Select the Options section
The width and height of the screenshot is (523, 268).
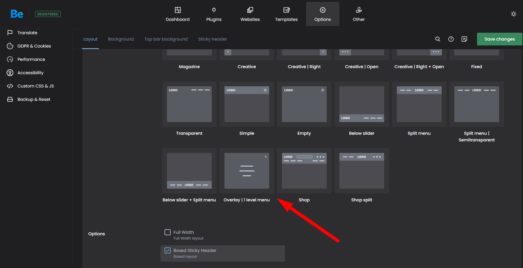click(322, 14)
